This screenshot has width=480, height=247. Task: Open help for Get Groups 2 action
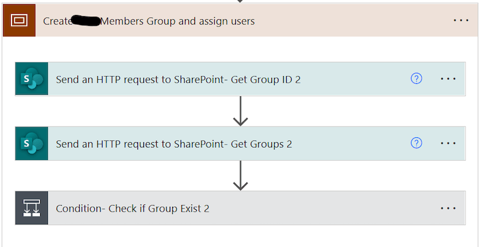click(x=416, y=143)
